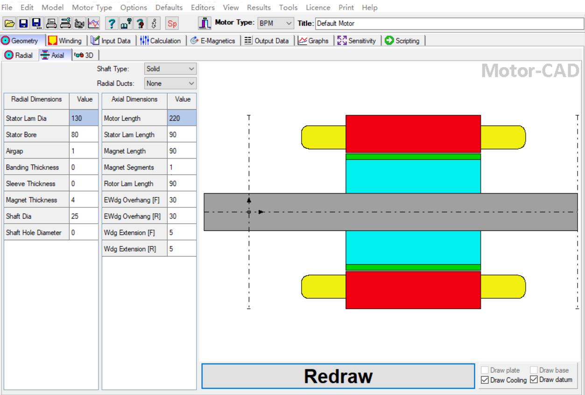This screenshot has width=585, height=395.
Task: Open the Scripting tab
Action: 402,41
